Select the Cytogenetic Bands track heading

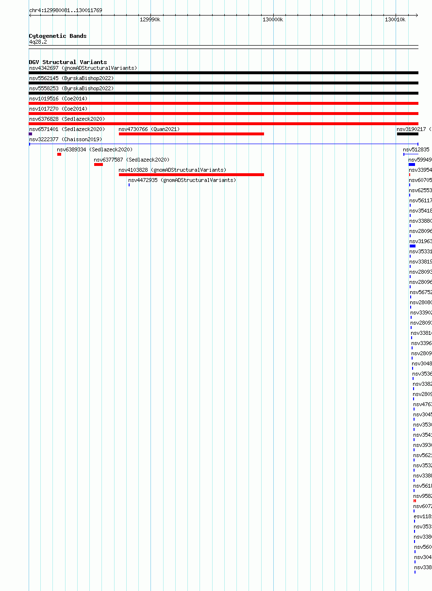pyautogui.click(x=58, y=36)
